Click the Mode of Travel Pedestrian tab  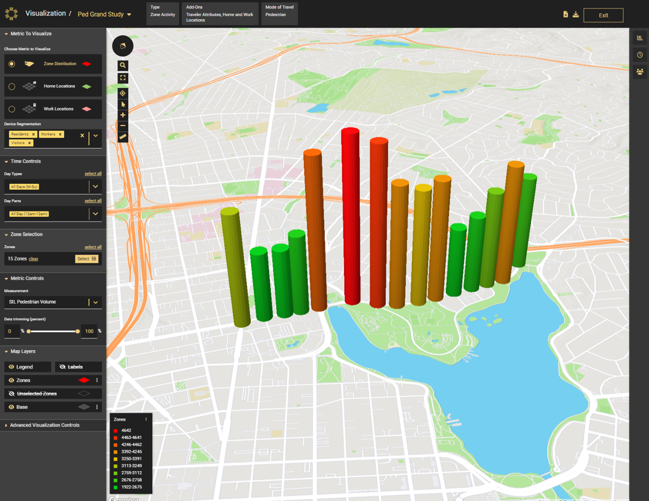pyautogui.click(x=279, y=13)
